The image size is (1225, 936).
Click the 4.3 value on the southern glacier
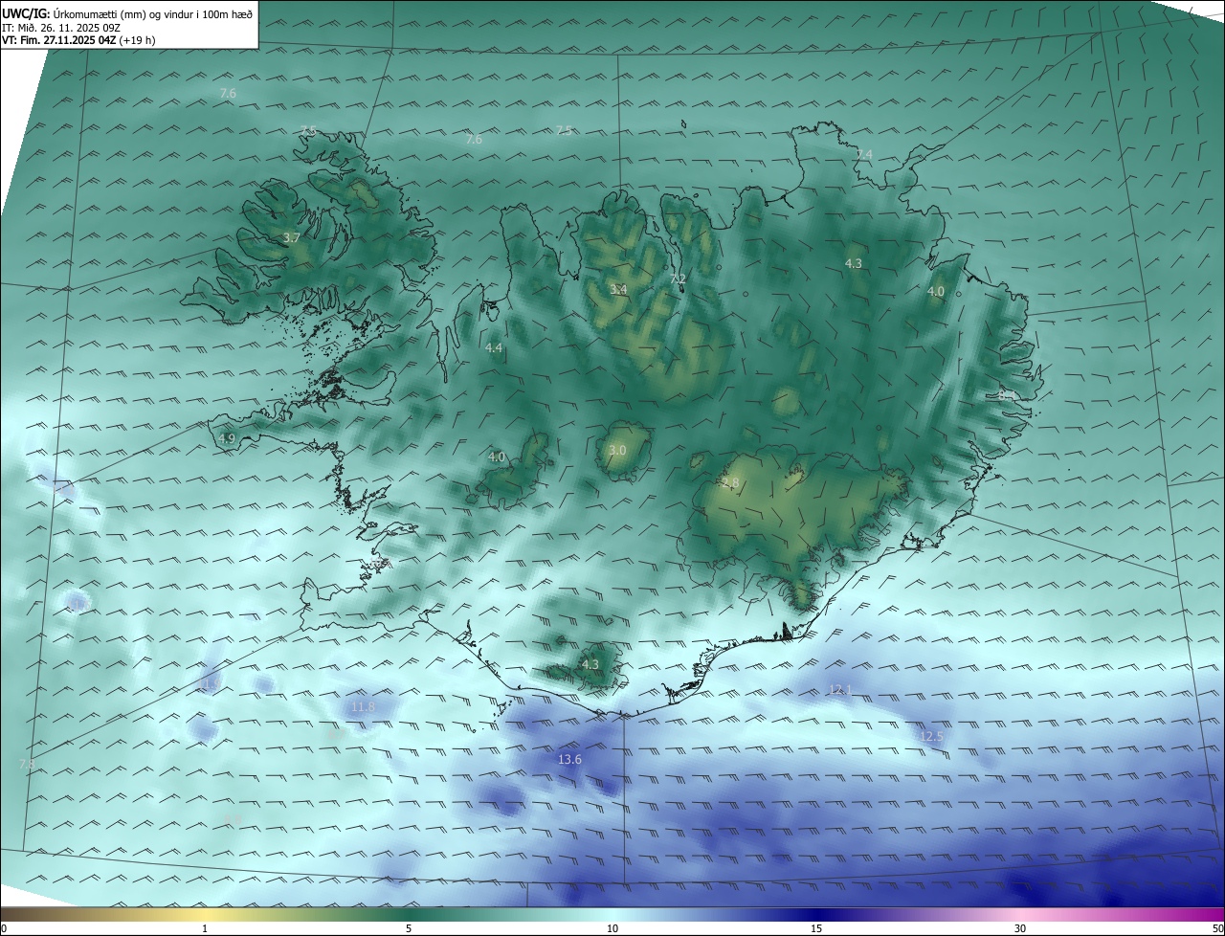click(x=590, y=664)
